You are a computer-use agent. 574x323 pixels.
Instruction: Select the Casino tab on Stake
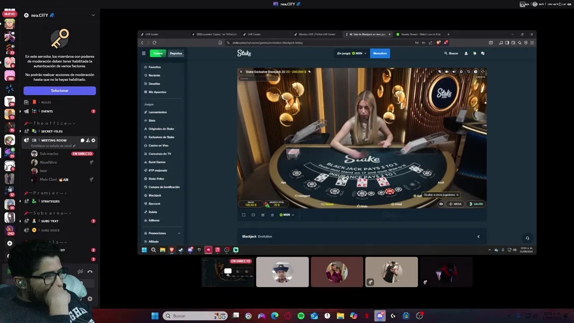coord(158,53)
